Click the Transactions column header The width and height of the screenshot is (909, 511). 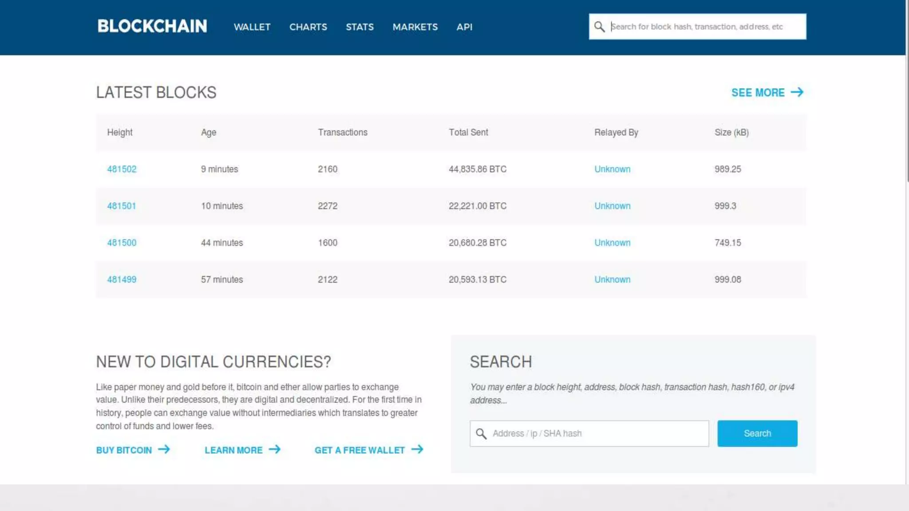pyautogui.click(x=342, y=132)
